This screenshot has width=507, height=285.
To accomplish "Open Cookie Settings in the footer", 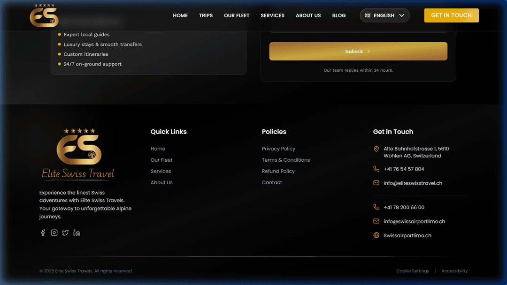I will coord(413,271).
